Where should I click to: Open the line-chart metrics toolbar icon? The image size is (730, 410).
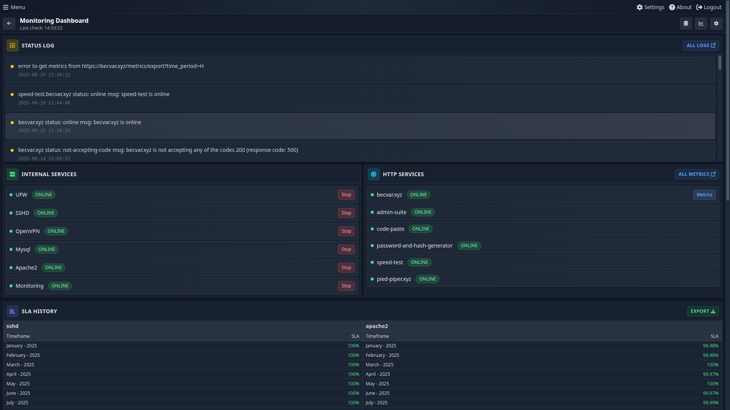click(x=701, y=23)
